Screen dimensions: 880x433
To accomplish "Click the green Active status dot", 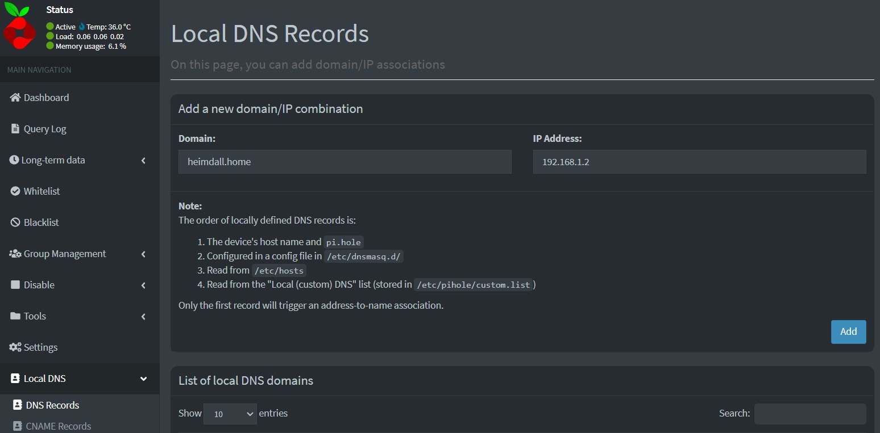I will tap(50, 26).
